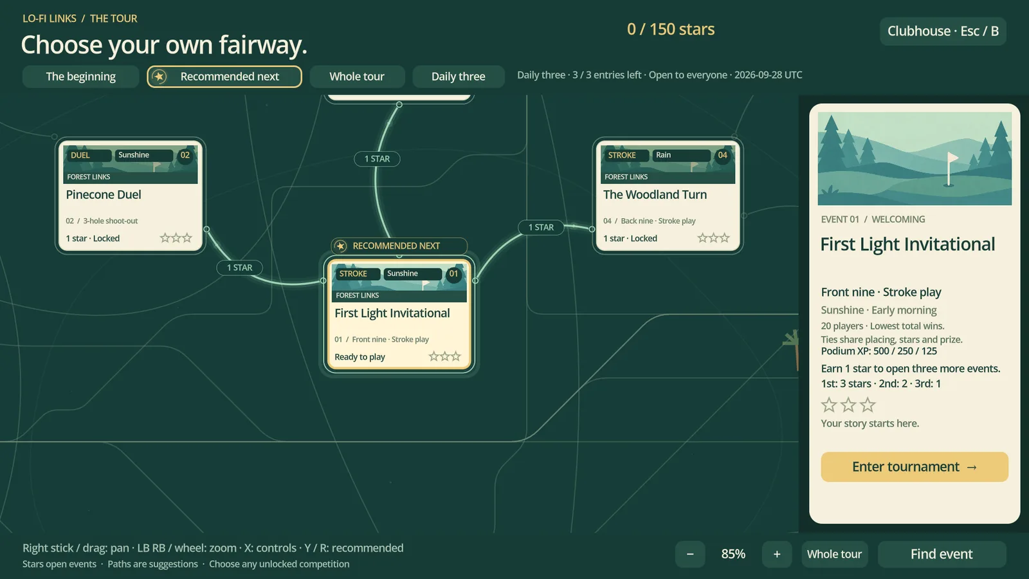
Task: Select the First Light Invitational event card
Action: 399,315
